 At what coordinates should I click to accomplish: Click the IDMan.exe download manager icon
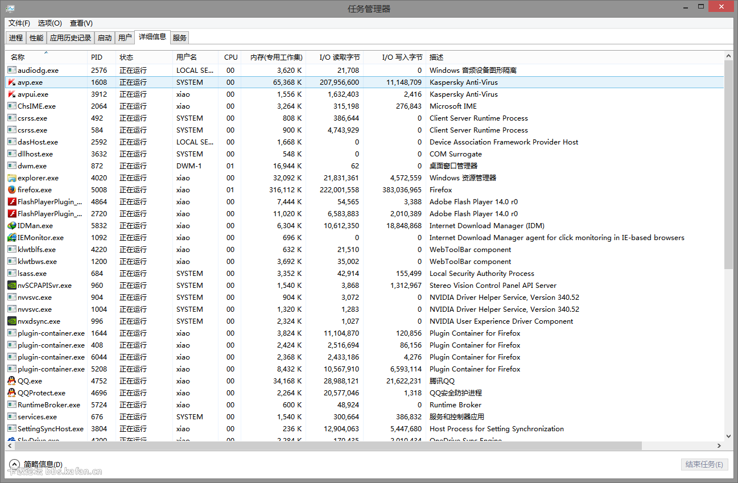click(x=12, y=225)
